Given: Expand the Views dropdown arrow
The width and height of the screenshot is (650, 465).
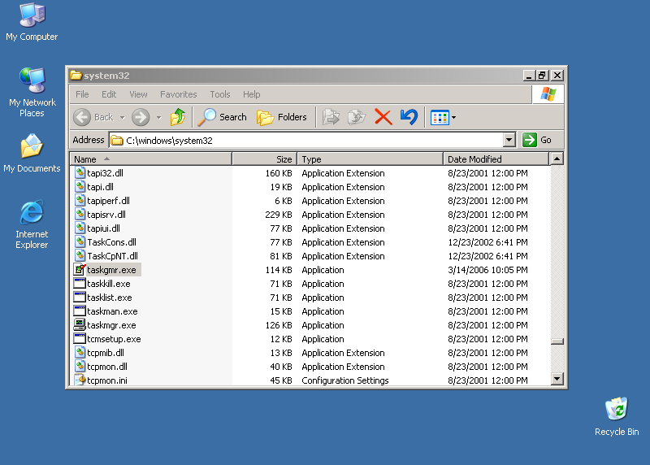Looking at the screenshot, I should pos(453,117).
